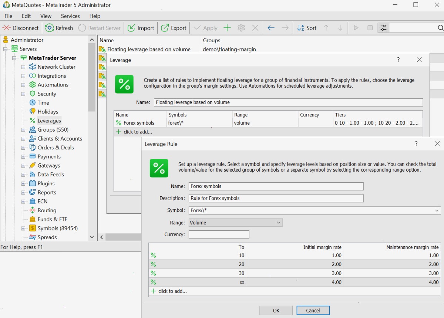Image resolution: width=444 pixels, height=318 pixels.
Task: Click the Currency input field
Action: pos(219,234)
